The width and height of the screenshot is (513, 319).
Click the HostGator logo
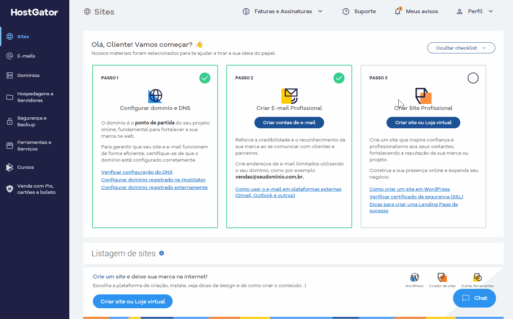[34, 12]
